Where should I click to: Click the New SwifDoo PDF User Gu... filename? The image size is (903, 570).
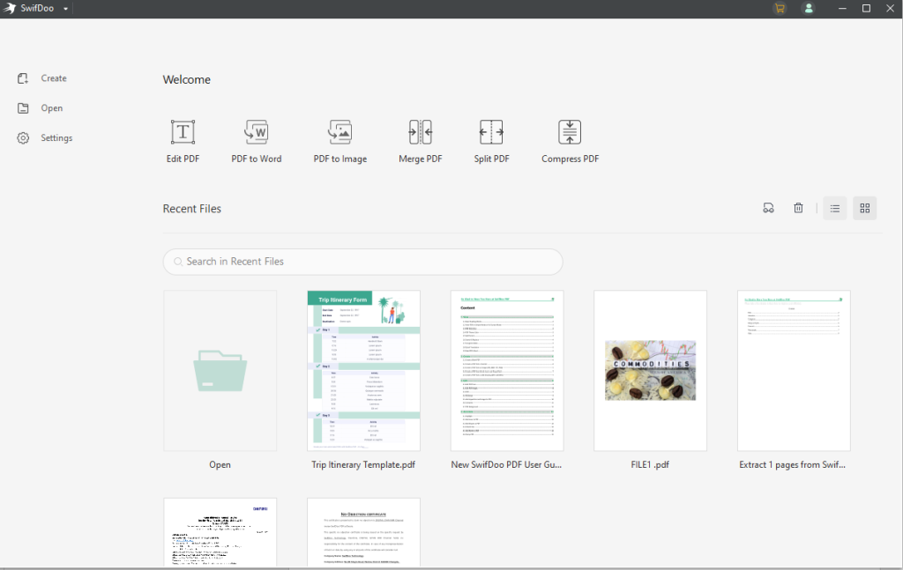coord(507,465)
